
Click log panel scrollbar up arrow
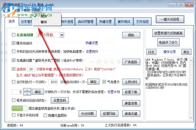click(191, 60)
